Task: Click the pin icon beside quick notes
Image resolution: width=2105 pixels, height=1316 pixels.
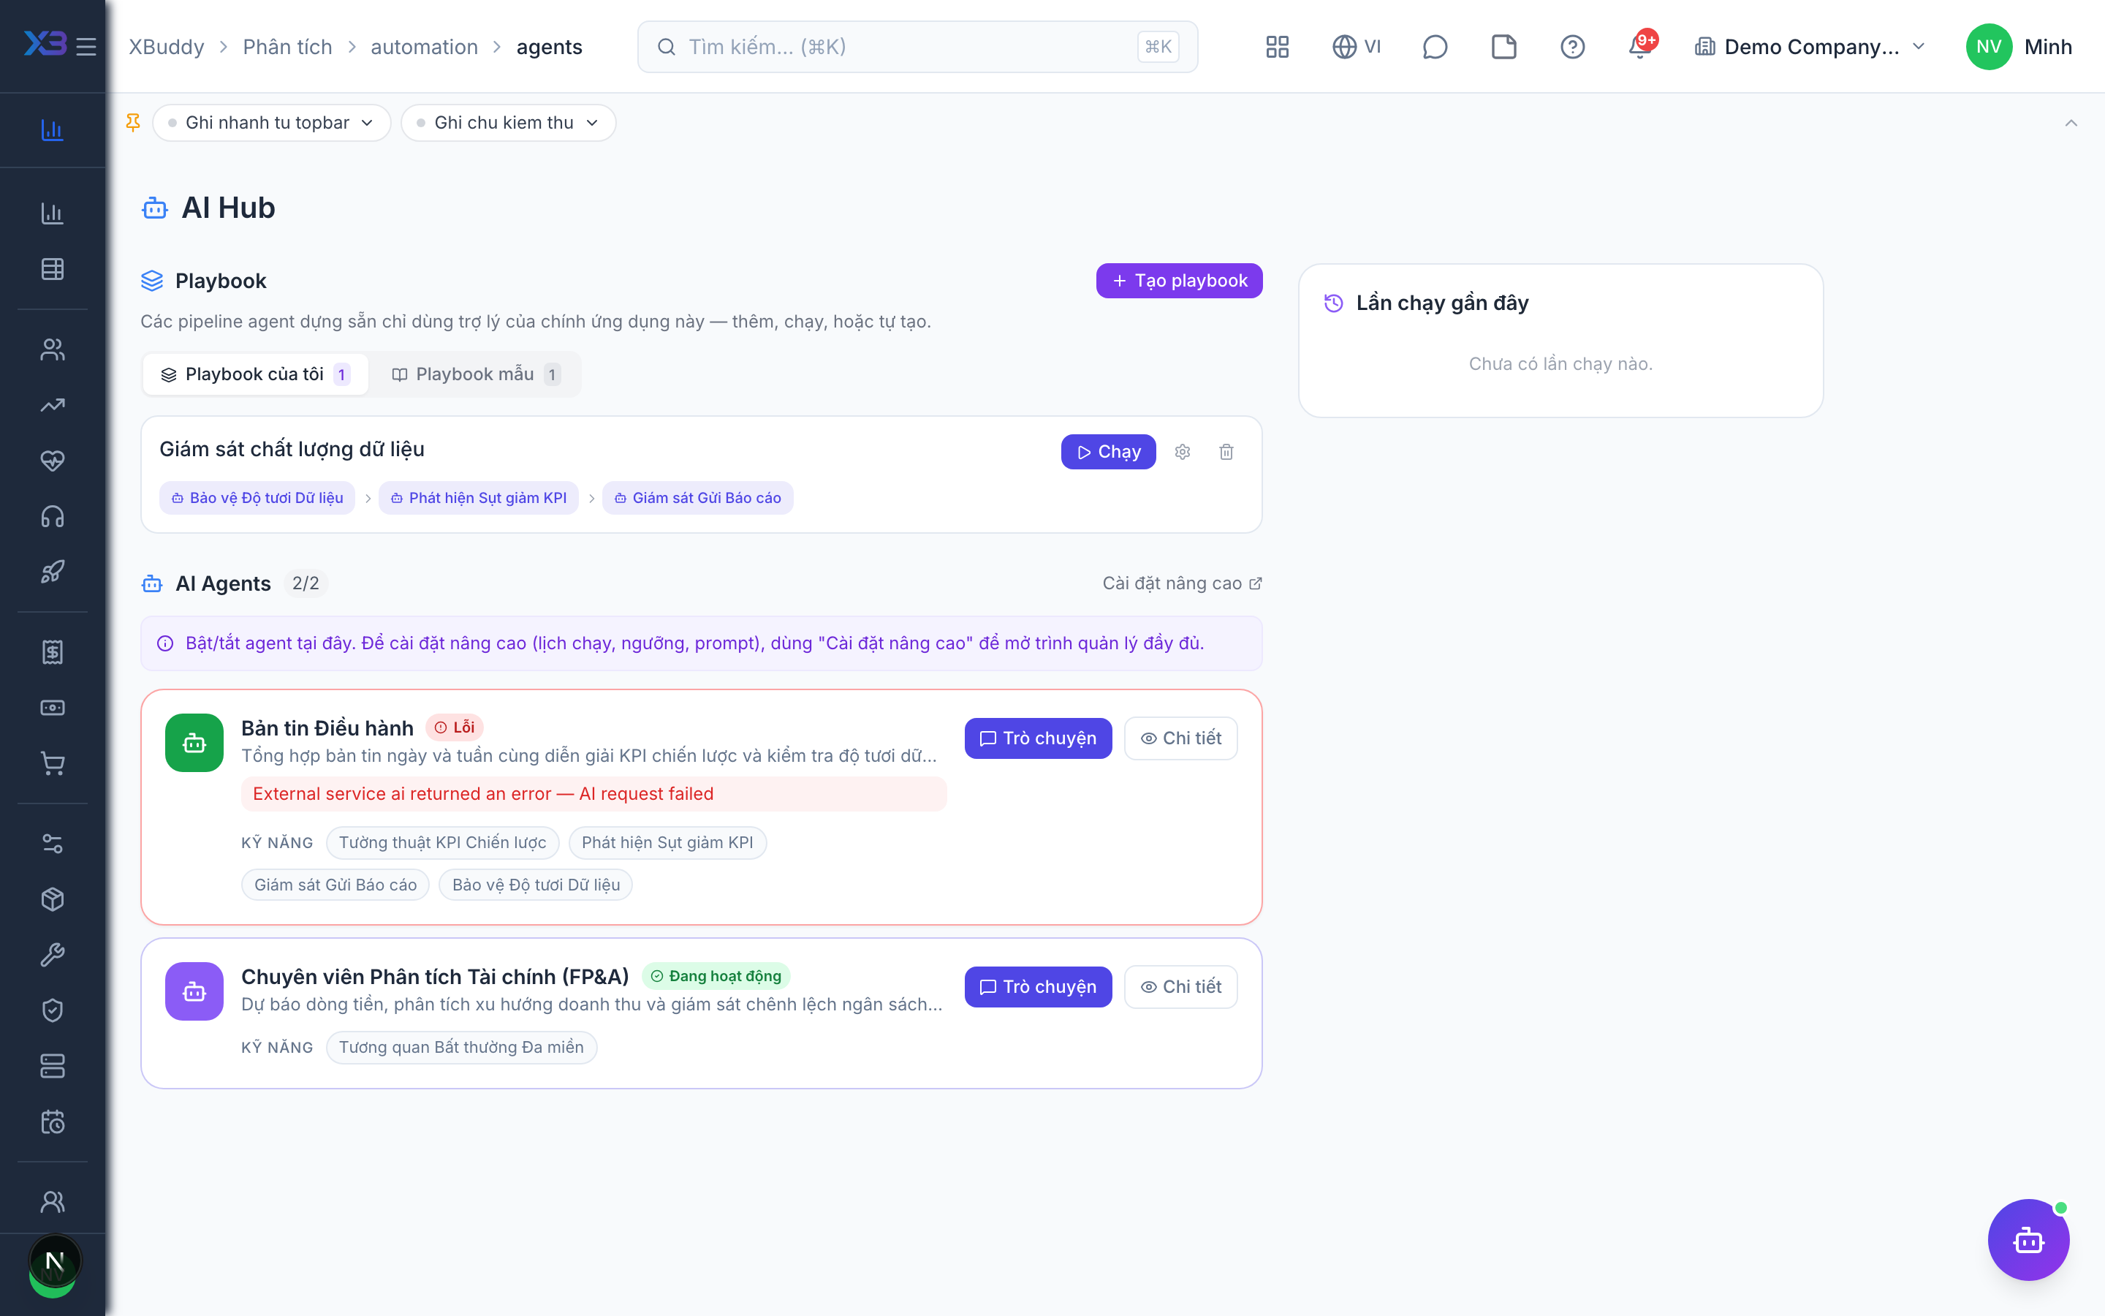Action: click(x=133, y=123)
